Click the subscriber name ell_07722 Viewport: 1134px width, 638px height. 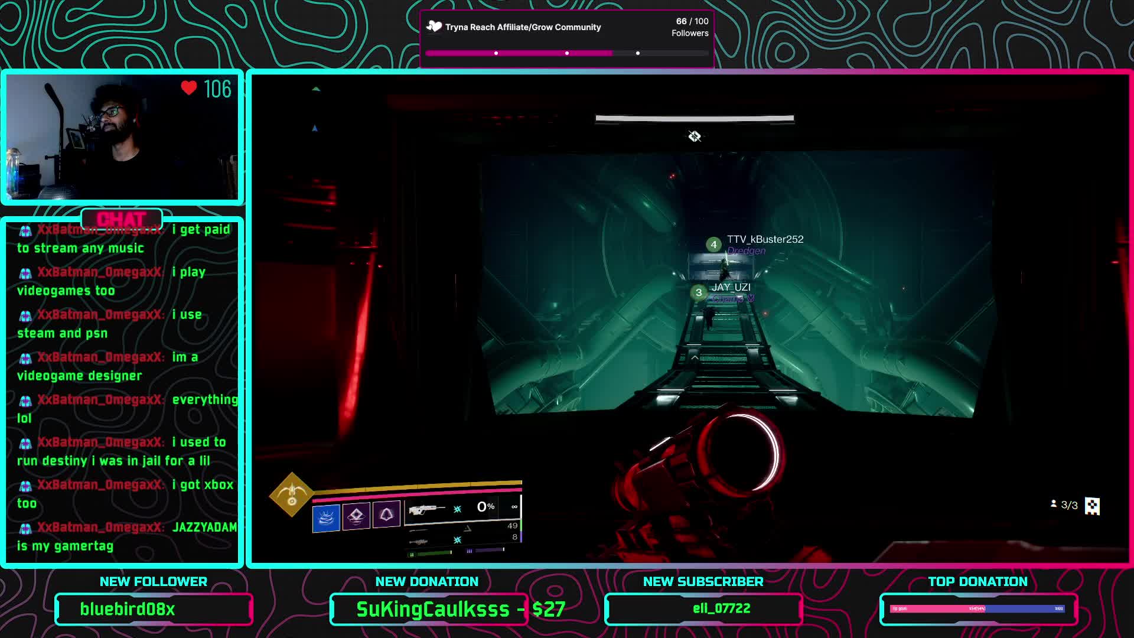point(721,608)
